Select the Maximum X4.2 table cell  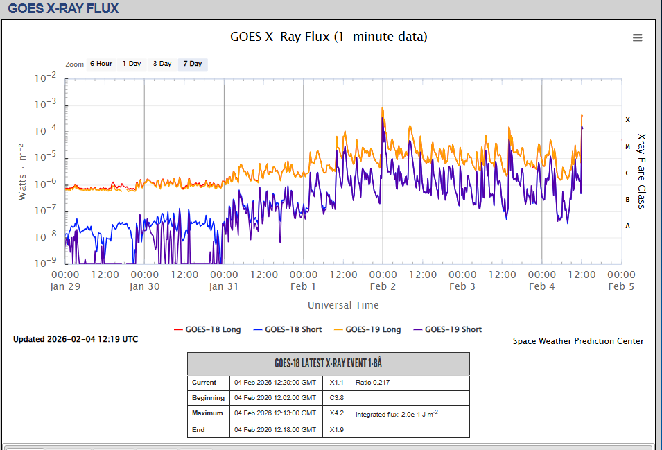(x=336, y=413)
